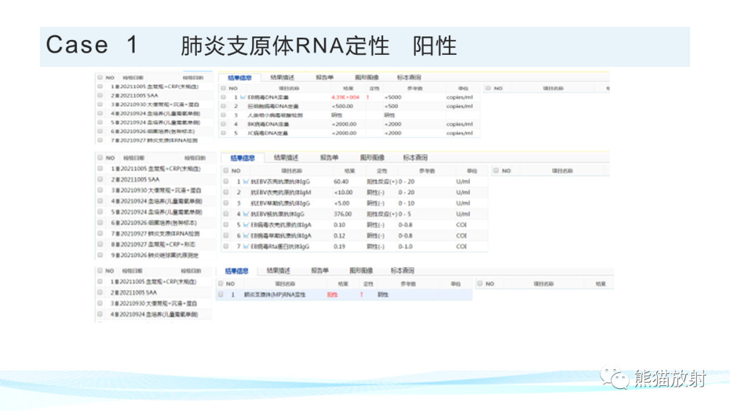Select reference range 0-1.0

[406, 247]
